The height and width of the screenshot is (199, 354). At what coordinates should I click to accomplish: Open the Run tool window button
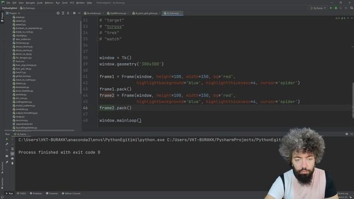click(9, 193)
